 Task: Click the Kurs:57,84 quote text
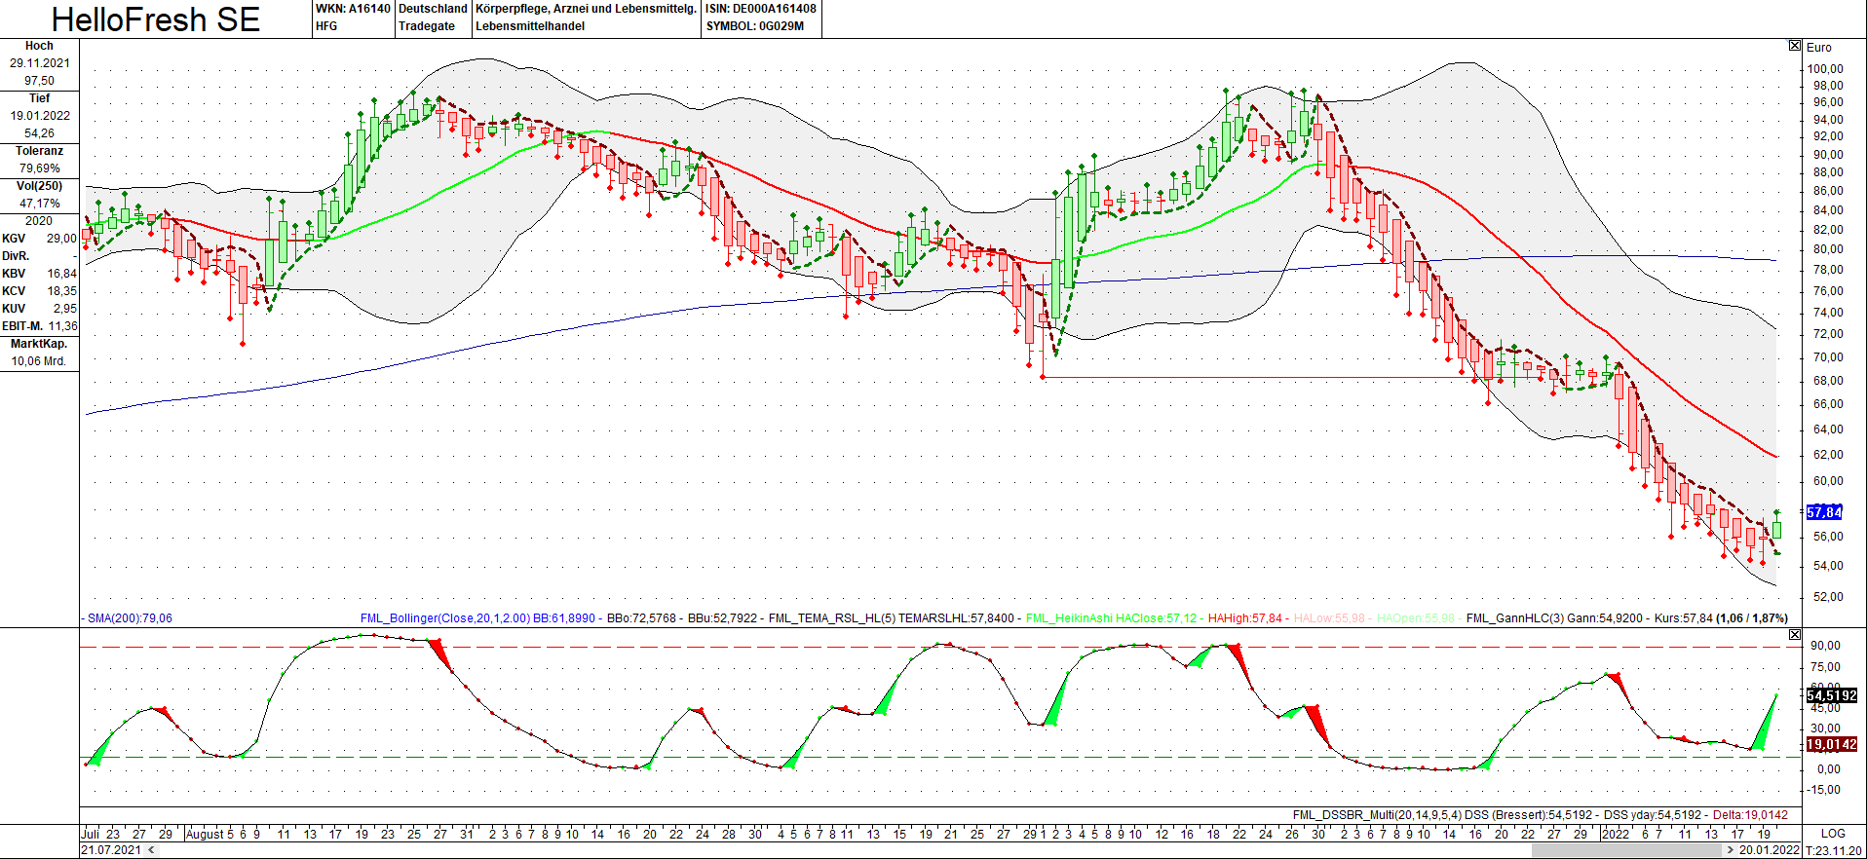pyautogui.click(x=1684, y=618)
